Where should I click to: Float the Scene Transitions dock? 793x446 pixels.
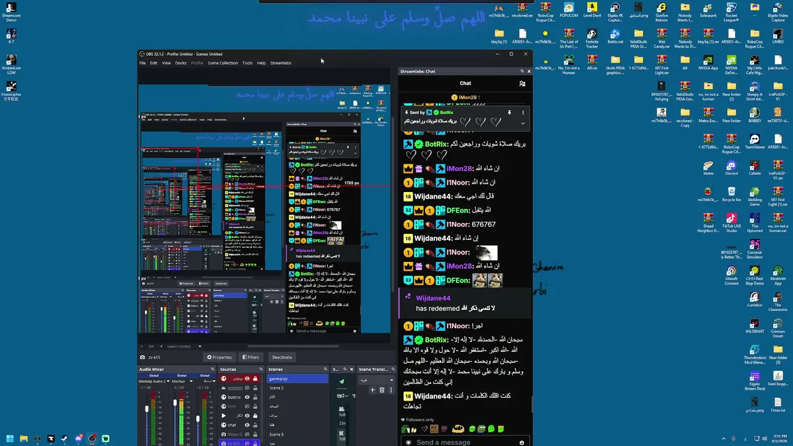(x=392, y=369)
